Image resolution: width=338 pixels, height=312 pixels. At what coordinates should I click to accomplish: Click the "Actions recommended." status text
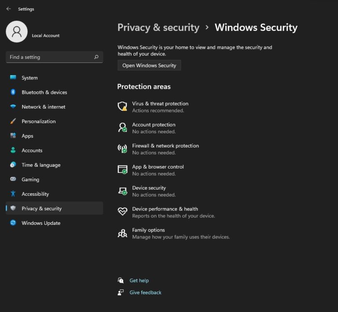[x=158, y=110]
